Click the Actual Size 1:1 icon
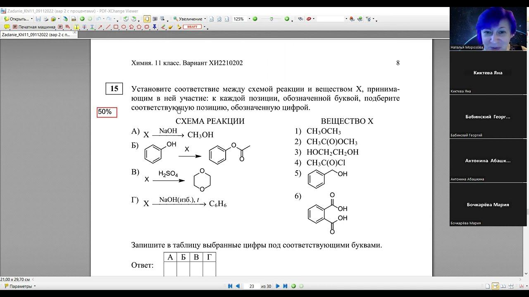This screenshot has height=297, width=529. [211, 19]
